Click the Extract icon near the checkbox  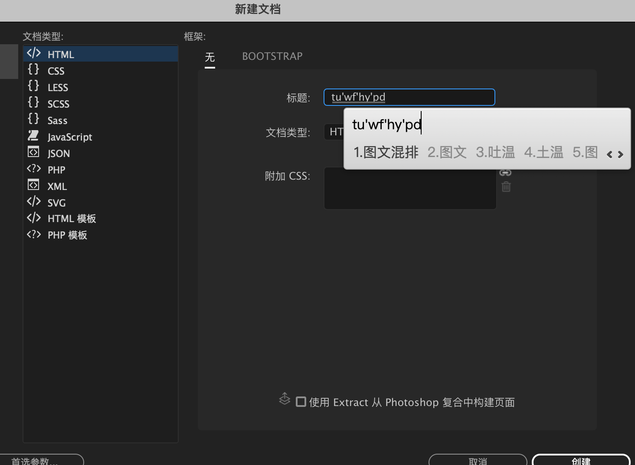click(285, 399)
